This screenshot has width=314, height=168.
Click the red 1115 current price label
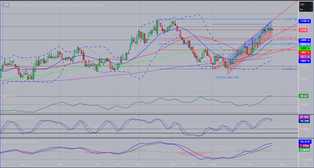point(303,30)
